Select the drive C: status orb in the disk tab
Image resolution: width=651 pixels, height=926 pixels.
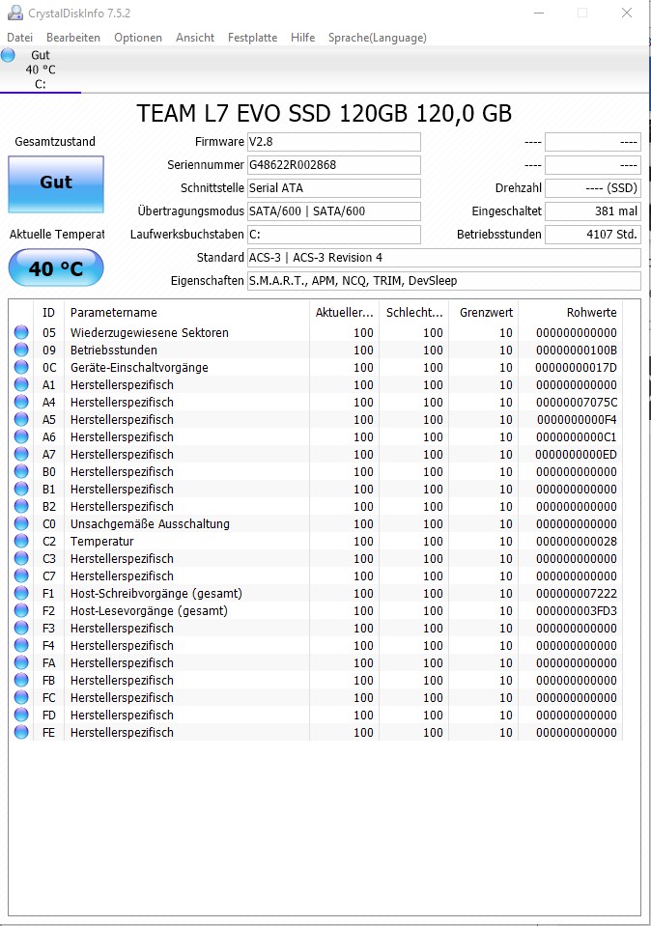click(x=9, y=55)
